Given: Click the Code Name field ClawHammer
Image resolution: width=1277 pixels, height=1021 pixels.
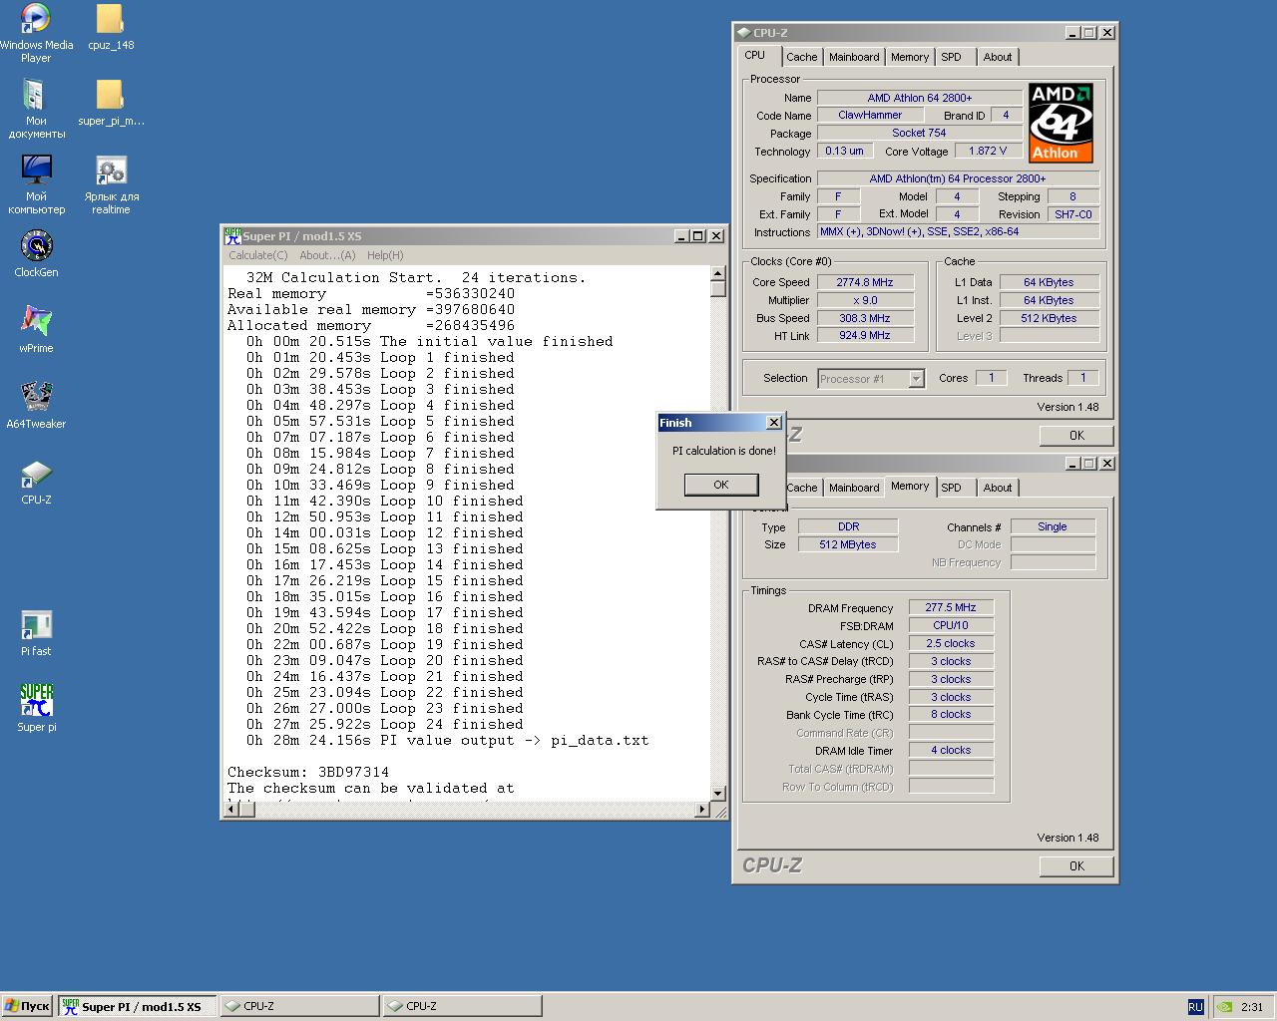Looking at the screenshot, I should pos(870,115).
